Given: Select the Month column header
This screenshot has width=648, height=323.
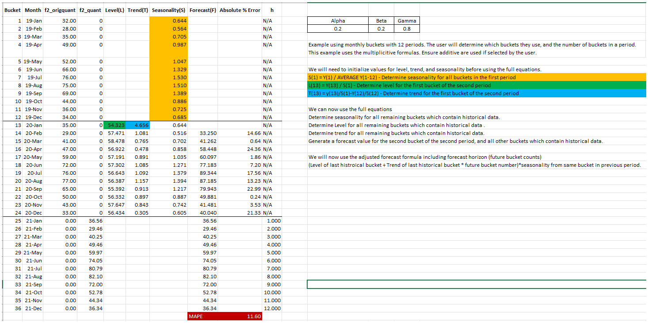Looking at the screenshot, I should pos(33,10).
